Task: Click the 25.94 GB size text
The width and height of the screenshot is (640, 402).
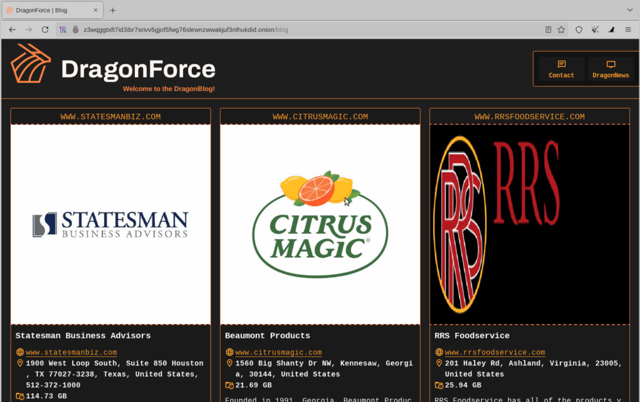Action: click(x=463, y=385)
